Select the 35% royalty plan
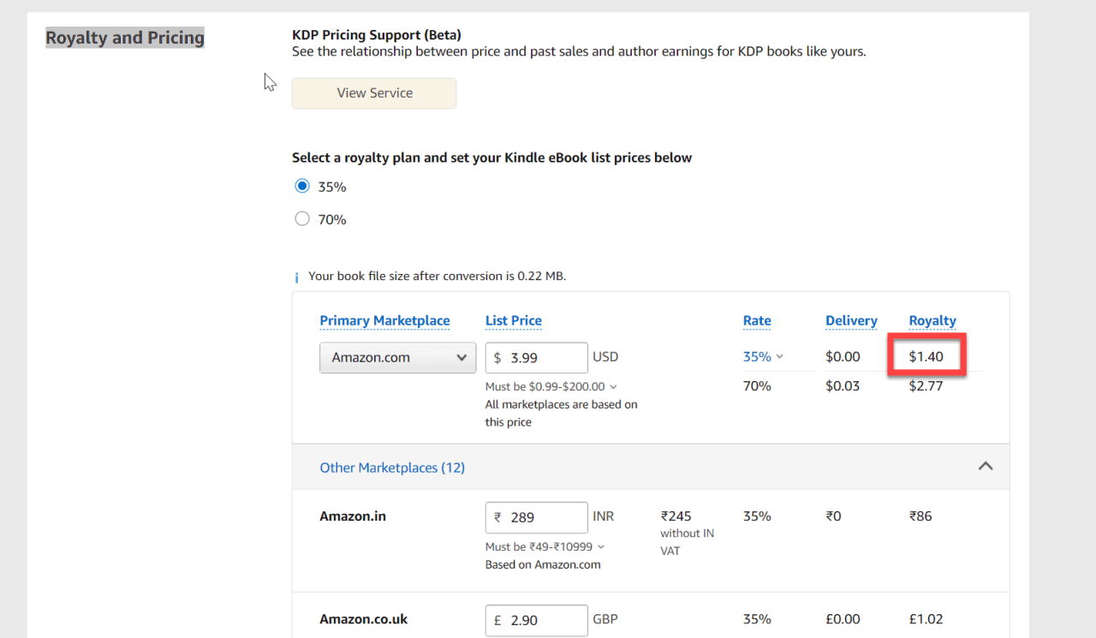The width and height of the screenshot is (1096, 638). coord(301,186)
